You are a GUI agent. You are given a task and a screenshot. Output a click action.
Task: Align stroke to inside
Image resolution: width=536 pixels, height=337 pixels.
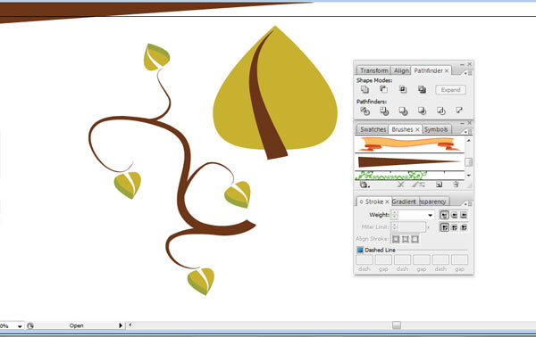point(405,239)
